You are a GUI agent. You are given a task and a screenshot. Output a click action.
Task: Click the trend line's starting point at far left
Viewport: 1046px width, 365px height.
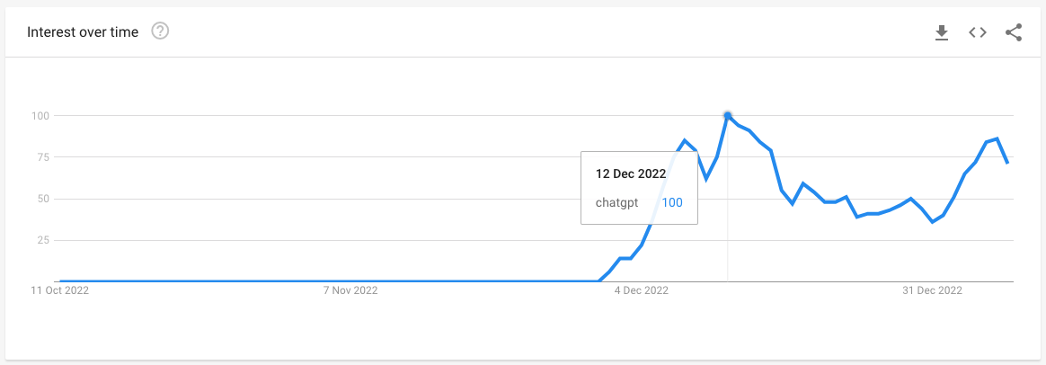click(60, 281)
